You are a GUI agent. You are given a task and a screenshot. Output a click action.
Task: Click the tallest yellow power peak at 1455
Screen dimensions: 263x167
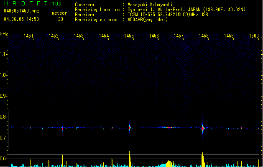coord(130,159)
